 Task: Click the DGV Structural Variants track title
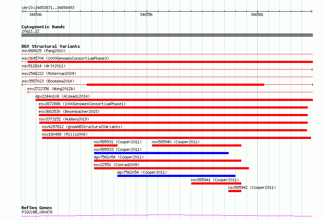click(51, 46)
